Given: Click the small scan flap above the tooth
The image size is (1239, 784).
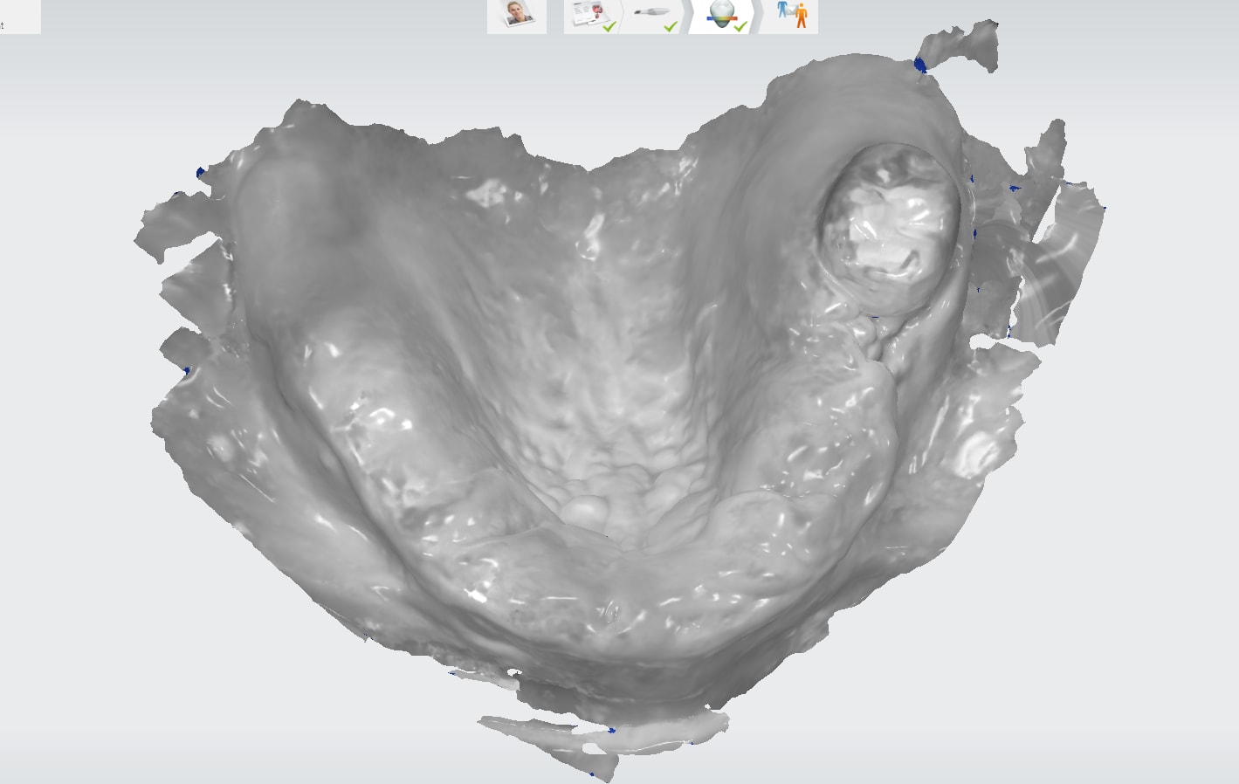Looking at the screenshot, I should [960, 45].
